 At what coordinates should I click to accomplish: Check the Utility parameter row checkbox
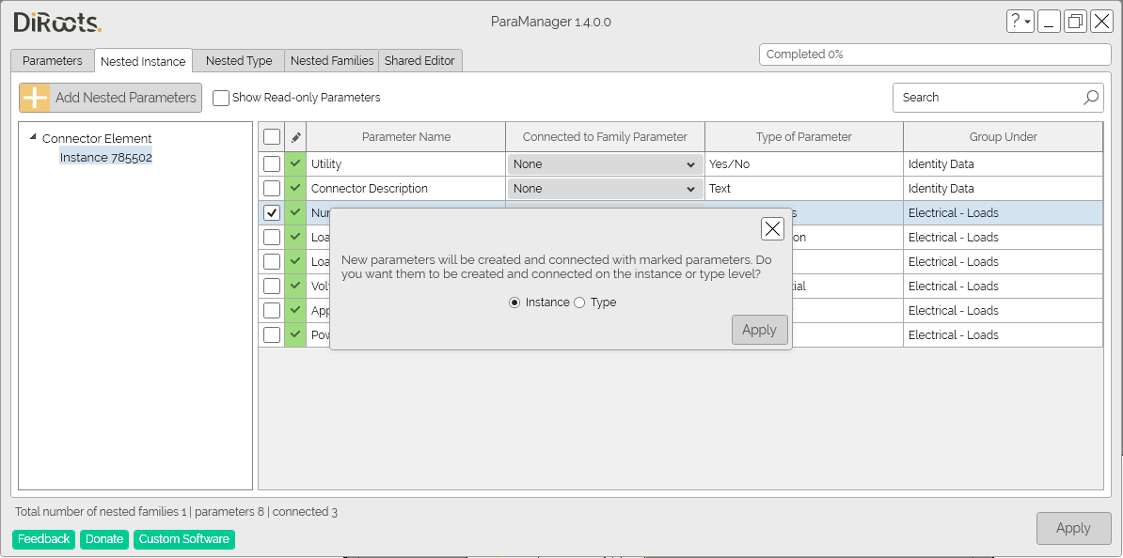[x=272, y=164]
